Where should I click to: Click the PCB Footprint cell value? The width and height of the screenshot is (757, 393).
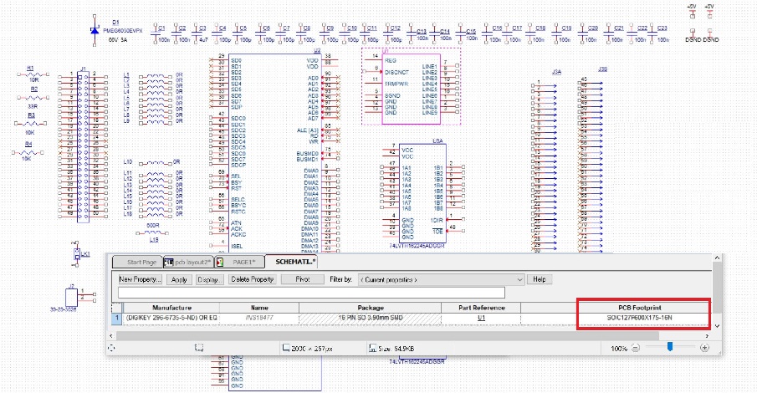pyautogui.click(x=639, y=319)
